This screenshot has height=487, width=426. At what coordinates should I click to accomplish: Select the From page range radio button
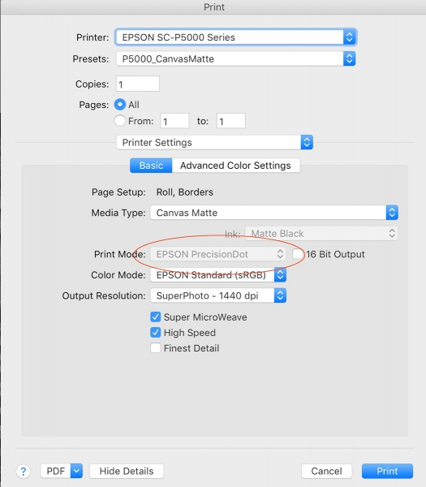pos(120,120)
